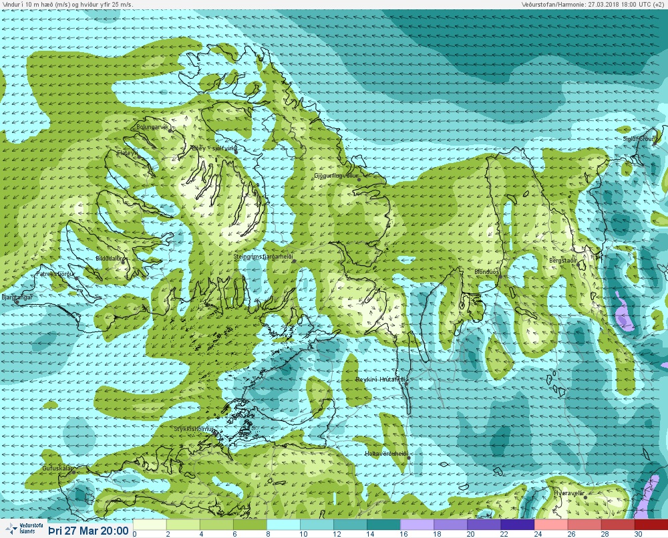Select the 20–22 m/s violet legend swatch

pos(484,524)
